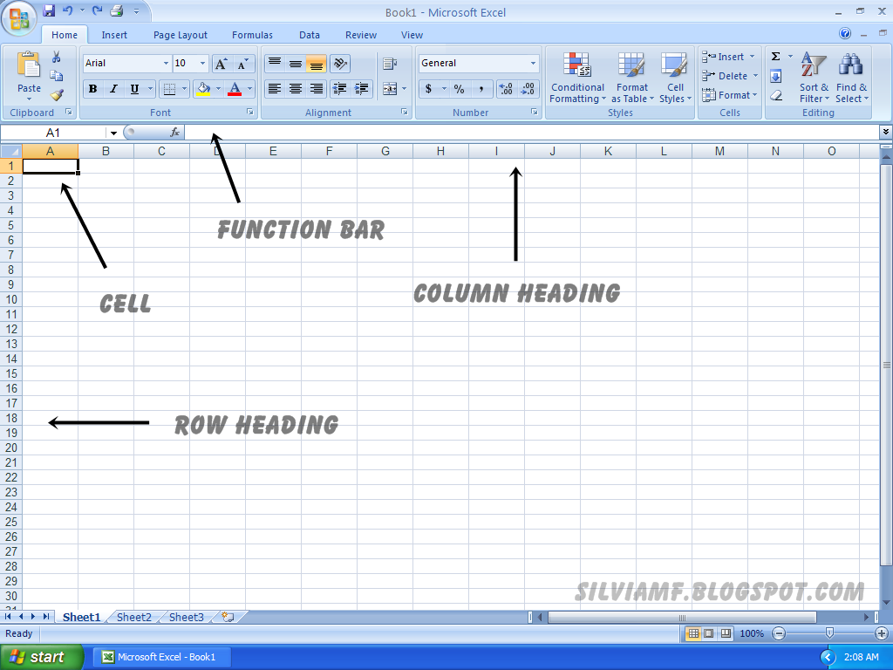Apply borders button in Font group
This screenshot has height=670, width=893.
[x=169, y=89]
